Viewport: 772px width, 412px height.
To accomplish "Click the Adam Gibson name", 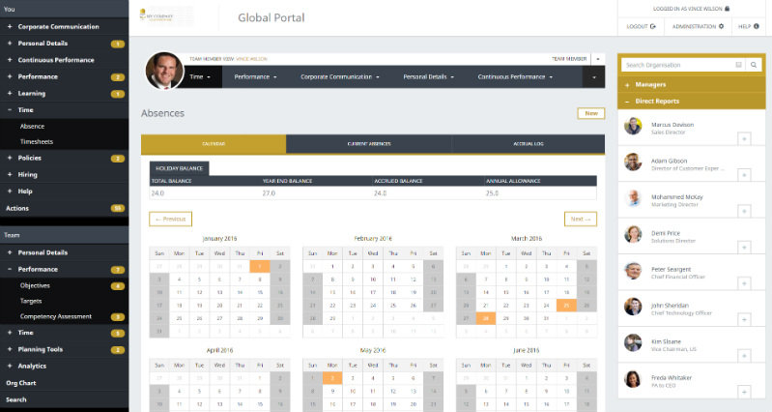I will 669,161.
